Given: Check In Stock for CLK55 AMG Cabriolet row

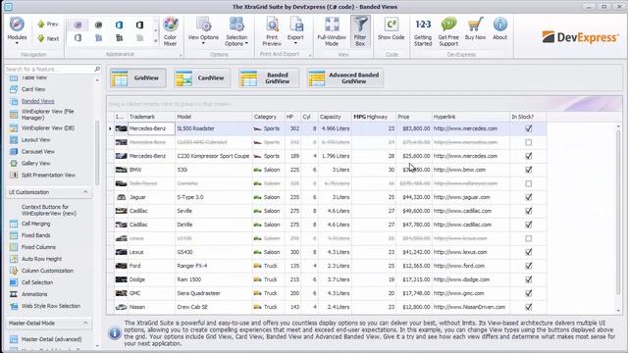Looking at the screenshot, I should (529, 142).
